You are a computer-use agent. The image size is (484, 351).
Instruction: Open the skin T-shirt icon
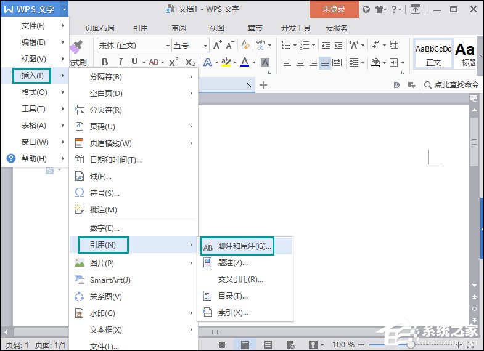click(x=379, y=10)
